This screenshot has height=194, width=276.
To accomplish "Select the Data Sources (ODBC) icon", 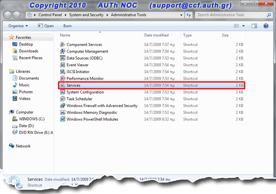I will (62, 58).
